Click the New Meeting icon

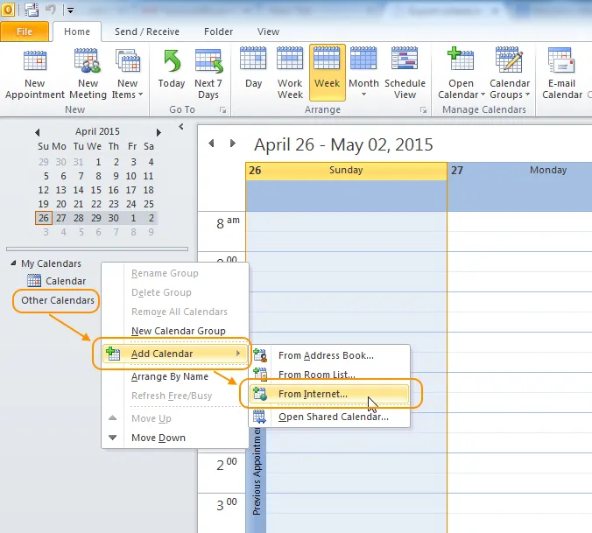click(x=88, y=61)
